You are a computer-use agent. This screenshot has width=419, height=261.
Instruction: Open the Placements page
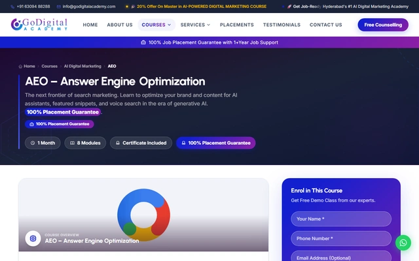(x=237, y=25)
